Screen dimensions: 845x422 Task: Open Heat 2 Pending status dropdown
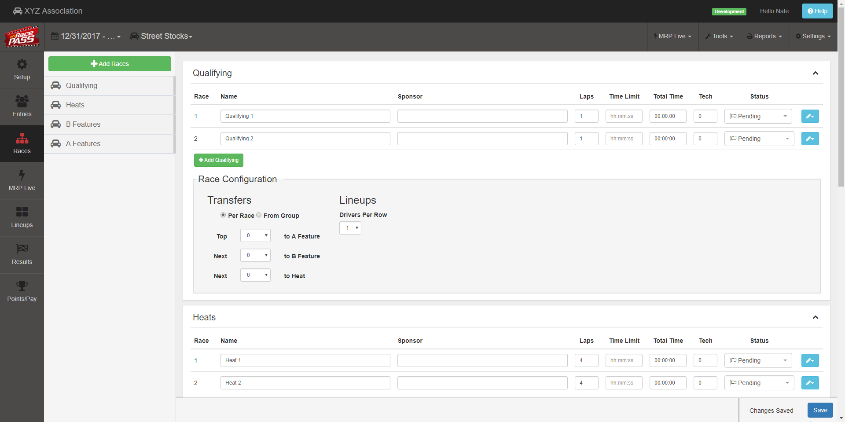tap(759, 383)
